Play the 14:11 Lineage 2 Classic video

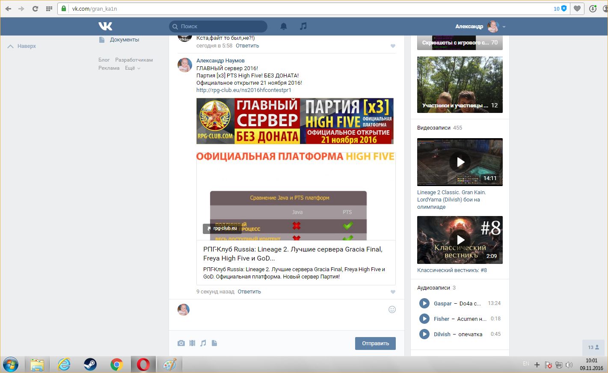click(460, 162)
